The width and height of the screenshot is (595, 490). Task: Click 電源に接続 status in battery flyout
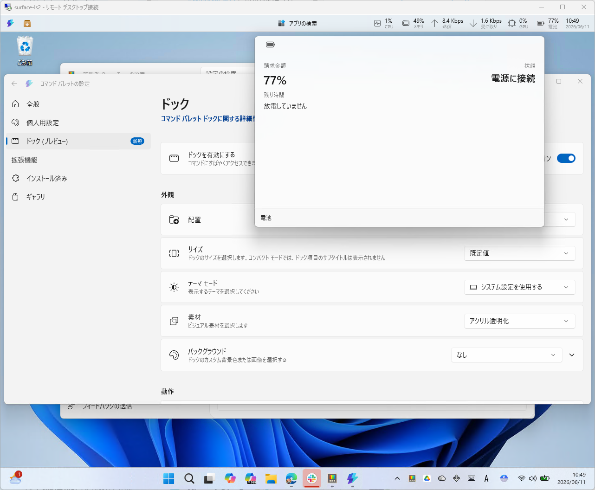pos(513,78)
